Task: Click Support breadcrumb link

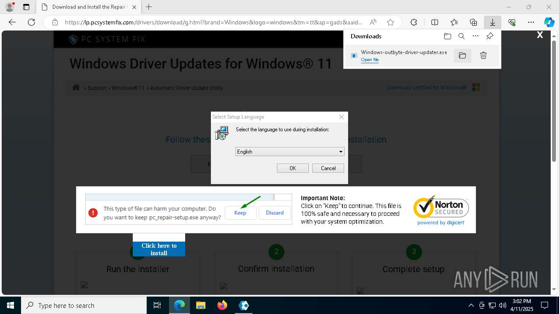Action: (x=97, y=88)
